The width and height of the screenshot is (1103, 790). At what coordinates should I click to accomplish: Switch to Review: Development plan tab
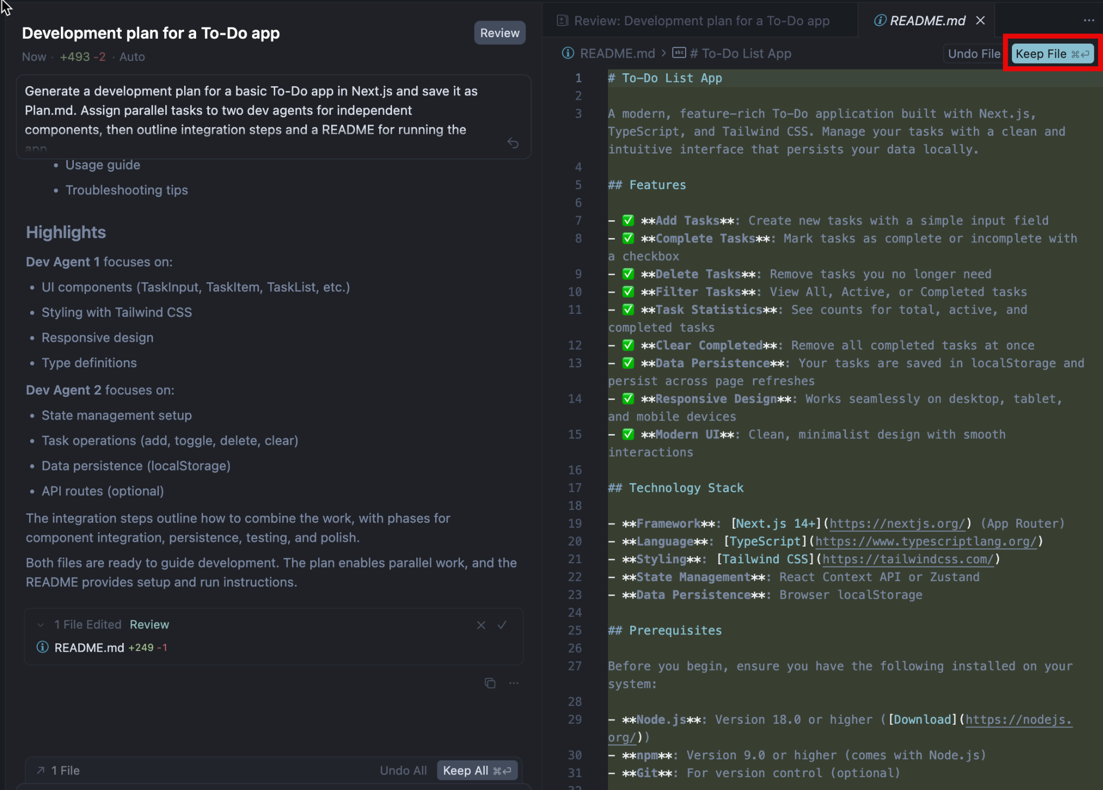click(x=700, y=20)
